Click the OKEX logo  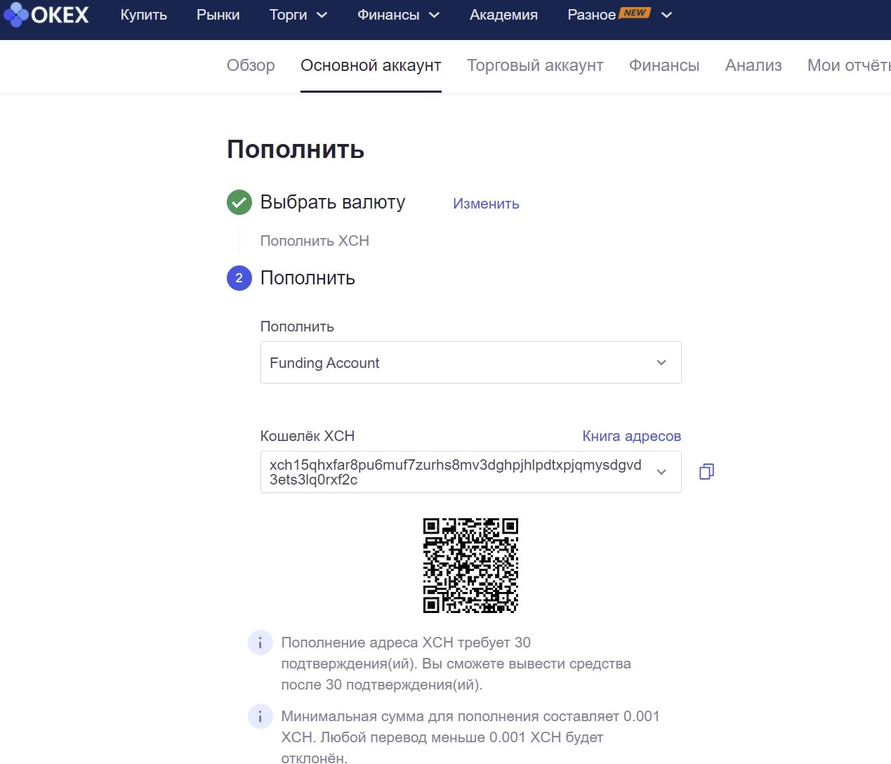coord(46,14)
